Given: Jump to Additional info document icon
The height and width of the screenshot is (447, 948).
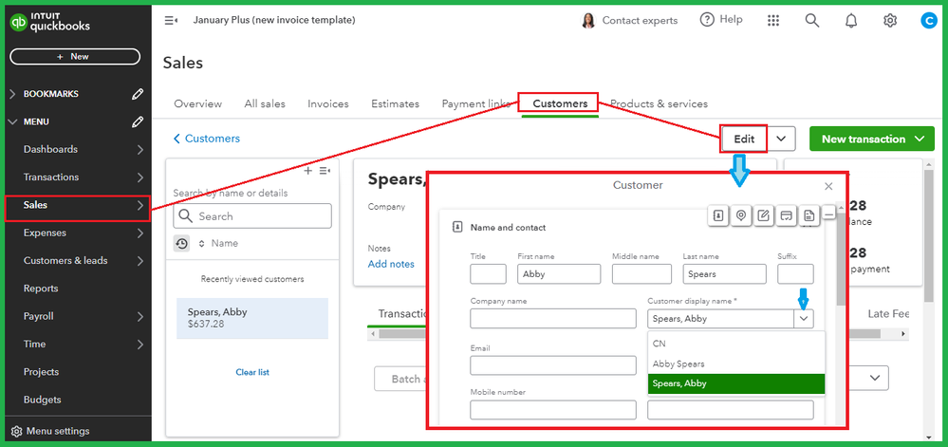Looking at the screenshot, I should point(809,215).
